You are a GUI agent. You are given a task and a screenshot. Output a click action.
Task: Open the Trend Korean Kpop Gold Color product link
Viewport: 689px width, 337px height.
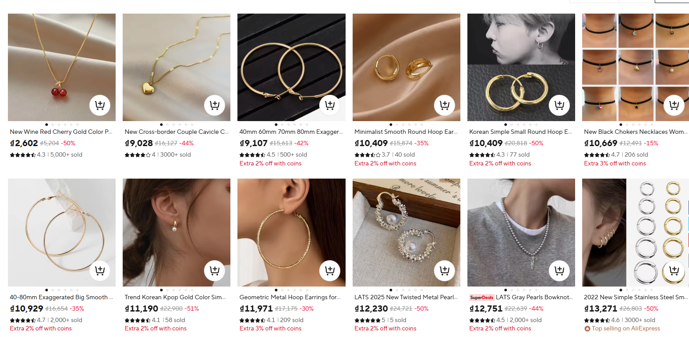coord(176,297)
